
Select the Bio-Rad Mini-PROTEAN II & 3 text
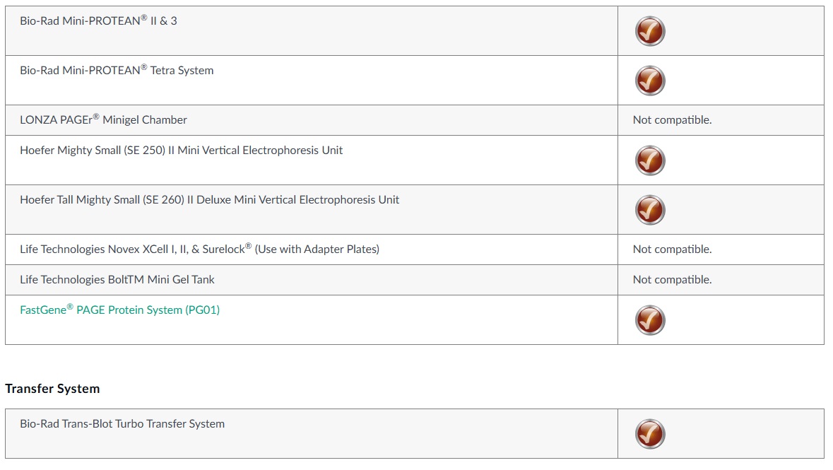coord(98,21)
